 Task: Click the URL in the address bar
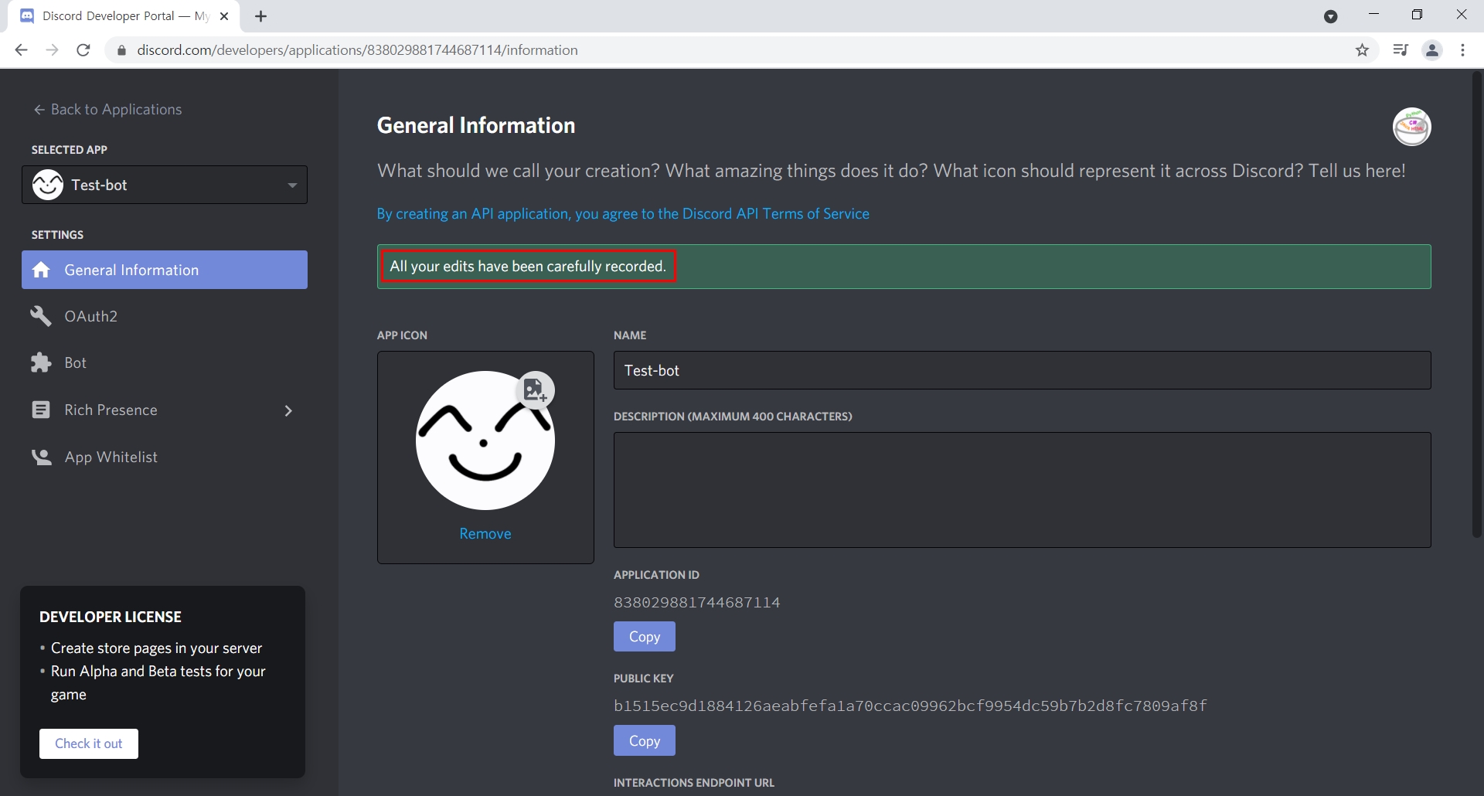[357, 50]
